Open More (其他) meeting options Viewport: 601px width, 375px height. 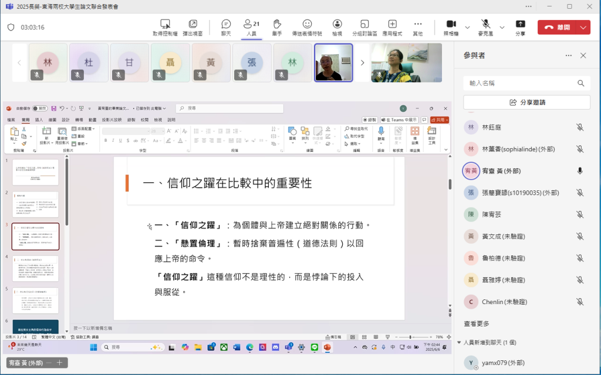coord(418,28)
